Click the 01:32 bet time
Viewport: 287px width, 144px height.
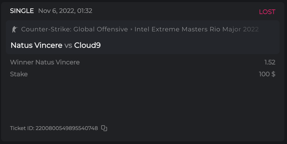(x=85, y=11)
